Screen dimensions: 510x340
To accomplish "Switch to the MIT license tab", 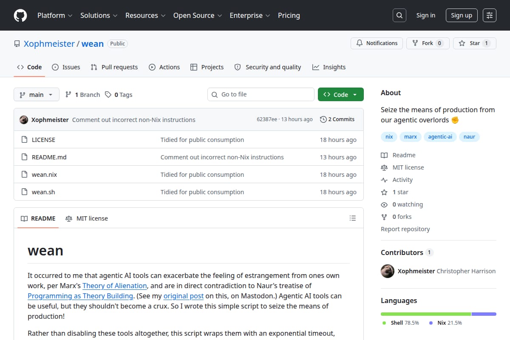I will [x=87, y=218].
